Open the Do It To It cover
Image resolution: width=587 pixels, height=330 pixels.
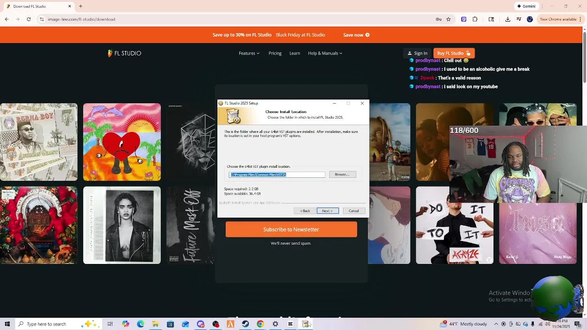(x=454, y=225)
